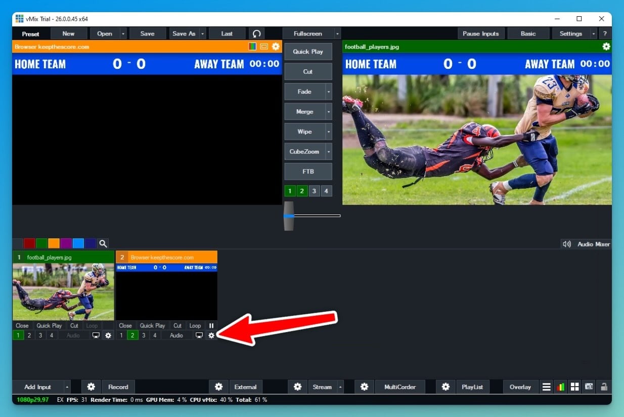Image resolution: width=624 pixels, height=417 pixels.
Task: Click the orange color swatch in the filter bar
Action: click(x=54, y=243)
